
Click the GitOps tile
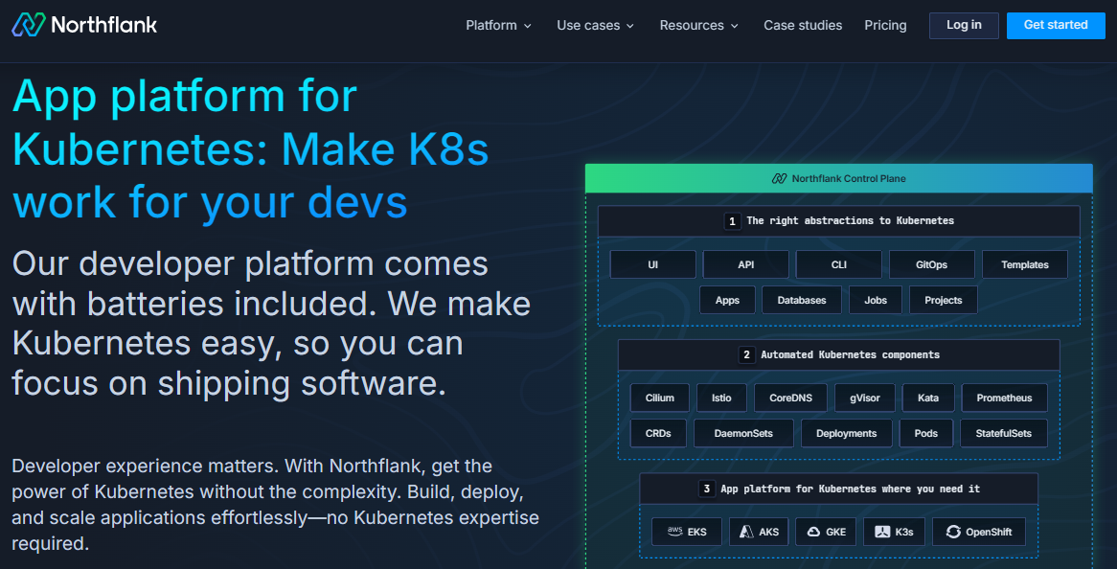click(932, 264)
